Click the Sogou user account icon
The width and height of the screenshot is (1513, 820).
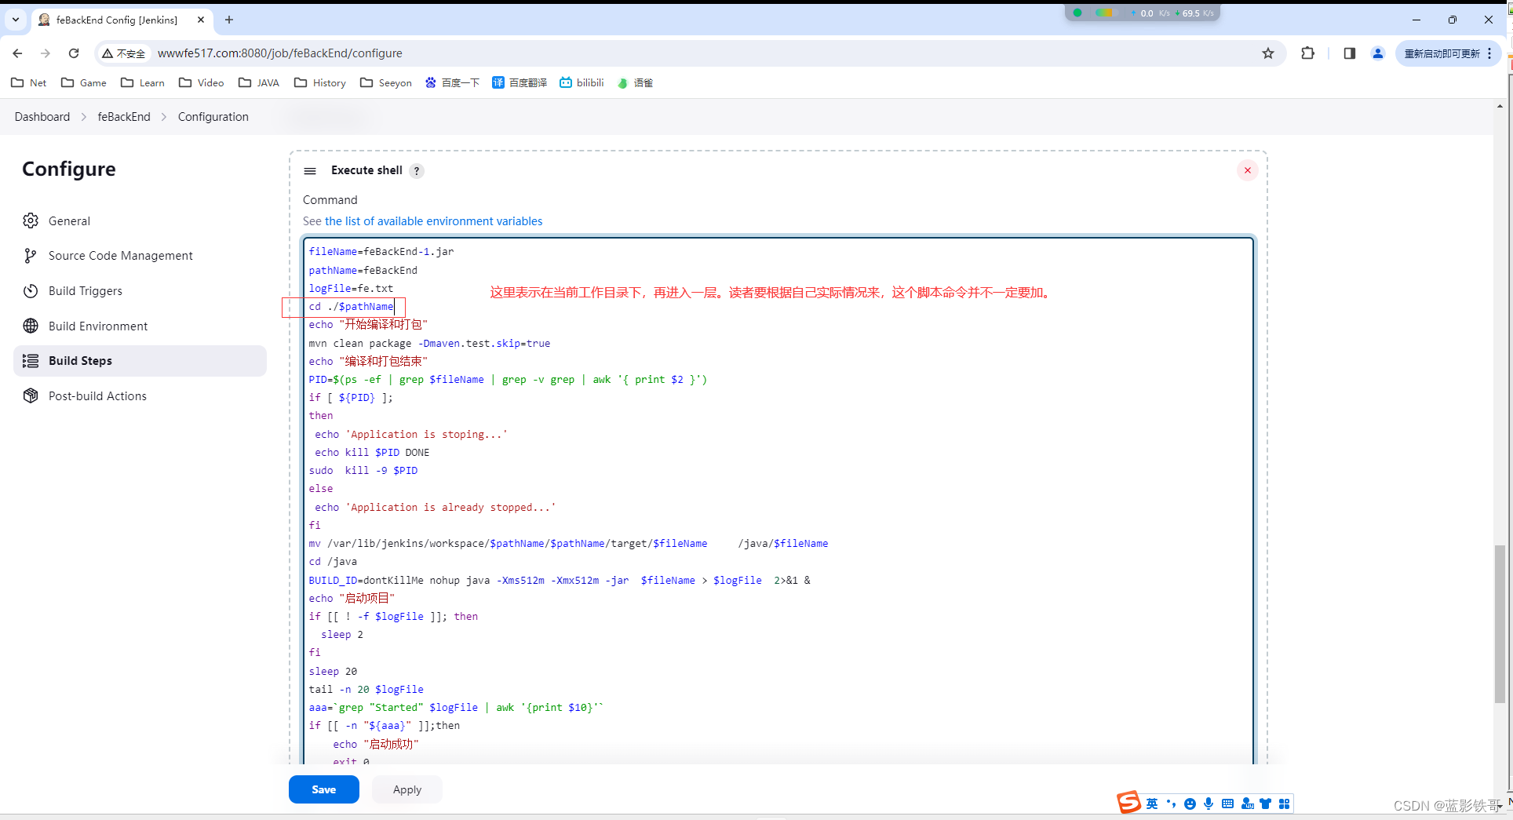(x=1247, y=804)
